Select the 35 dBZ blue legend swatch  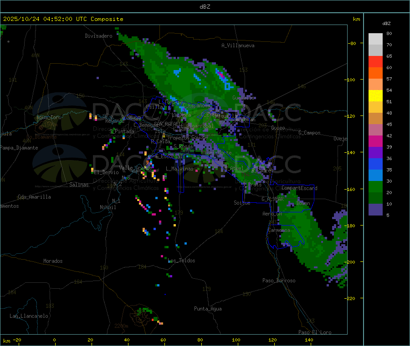375,176
